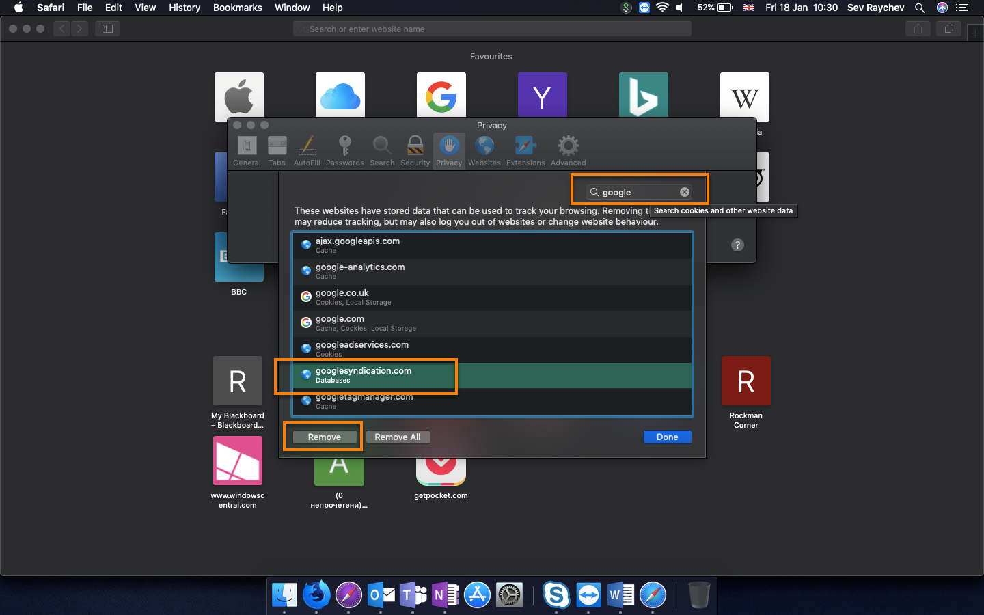Remove the selected googlesyndication.com entry
Screen dimensions: 984x615
click(325, 437)
